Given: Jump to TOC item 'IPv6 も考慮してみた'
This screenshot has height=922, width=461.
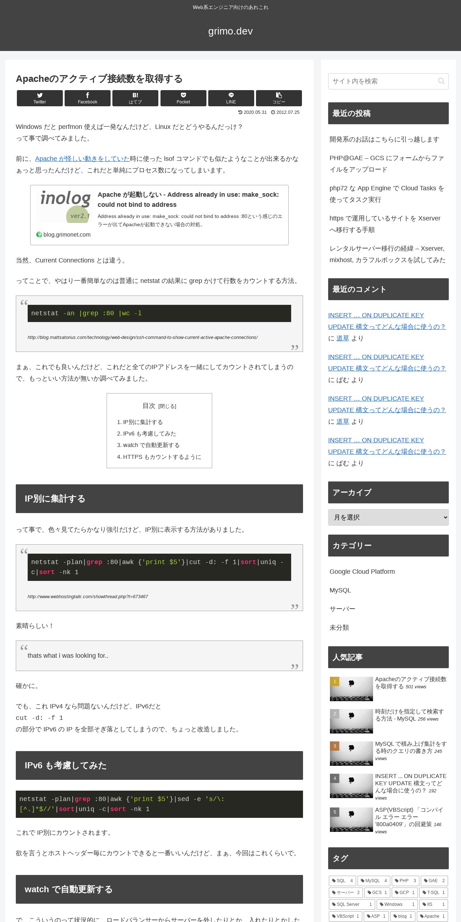Looking at the screenshot, I should 149,434.
